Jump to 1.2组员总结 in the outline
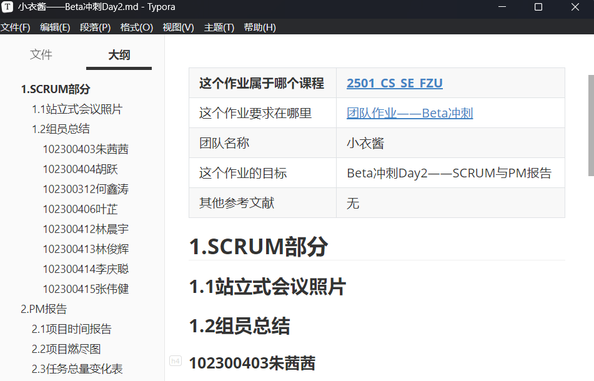The width and height of the screenshot is (594, 381). click(61, 129)
